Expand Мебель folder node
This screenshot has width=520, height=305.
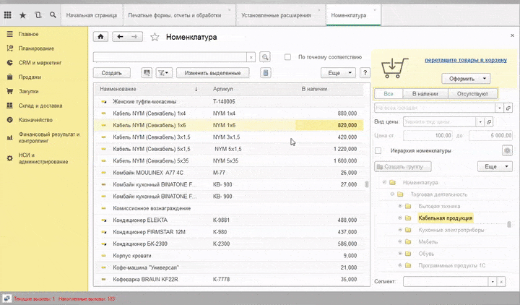pyautogui.click(x=400, y=241)
